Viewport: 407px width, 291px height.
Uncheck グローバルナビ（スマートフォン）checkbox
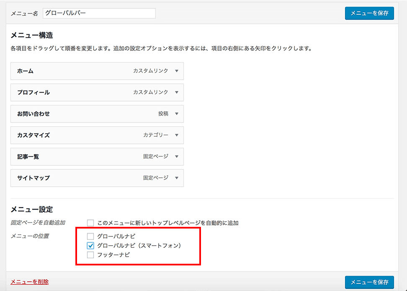[90, 246]
